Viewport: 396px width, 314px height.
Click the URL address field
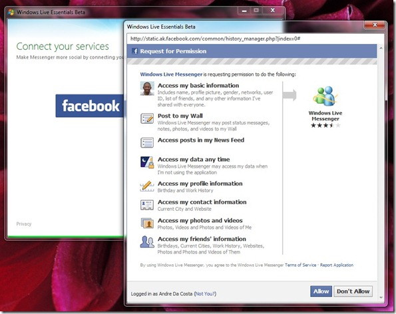[x=256, y=39]
